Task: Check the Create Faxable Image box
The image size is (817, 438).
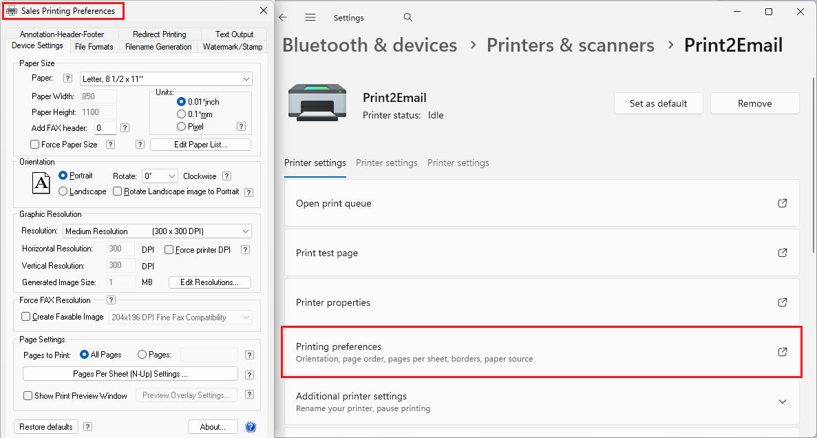Action: click(x=26, y=317)
